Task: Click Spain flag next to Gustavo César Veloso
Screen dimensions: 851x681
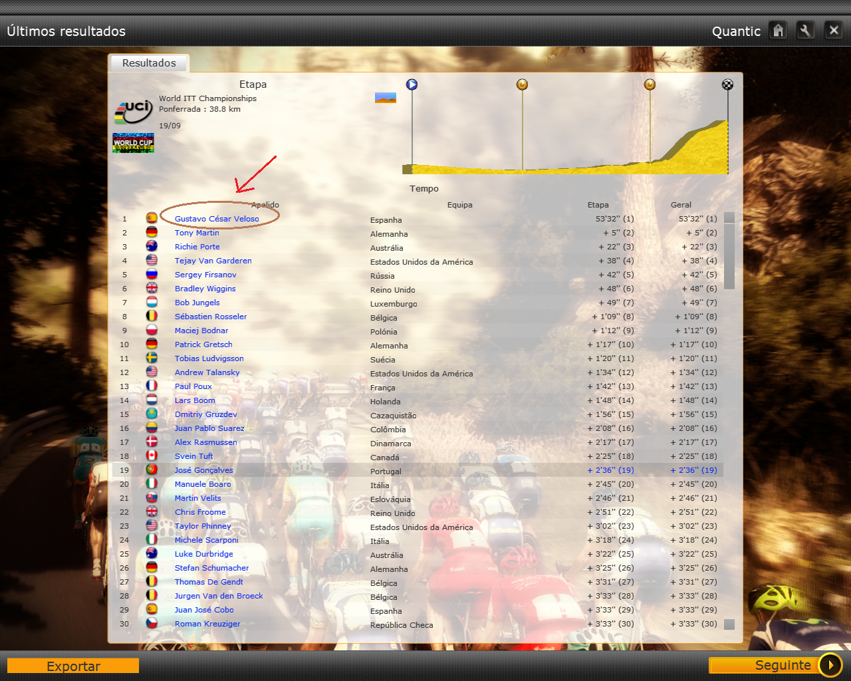Action: point(152,218)
